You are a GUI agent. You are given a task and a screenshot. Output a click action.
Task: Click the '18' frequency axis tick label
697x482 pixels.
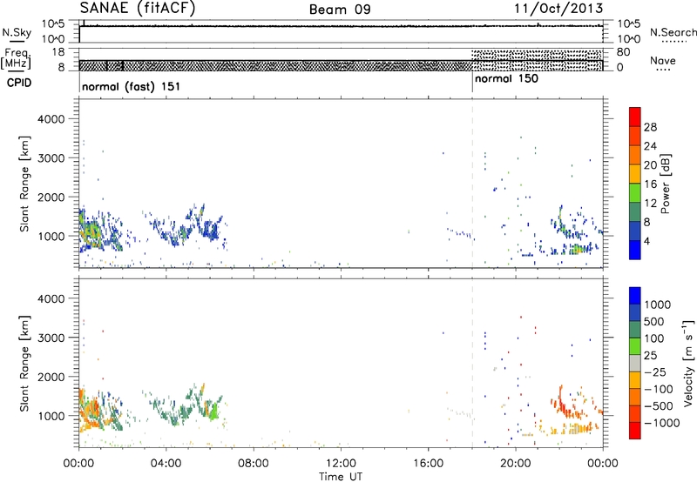pos(58,52)
